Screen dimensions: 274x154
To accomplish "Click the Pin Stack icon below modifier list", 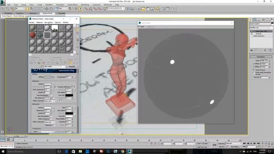I will 251,50.
